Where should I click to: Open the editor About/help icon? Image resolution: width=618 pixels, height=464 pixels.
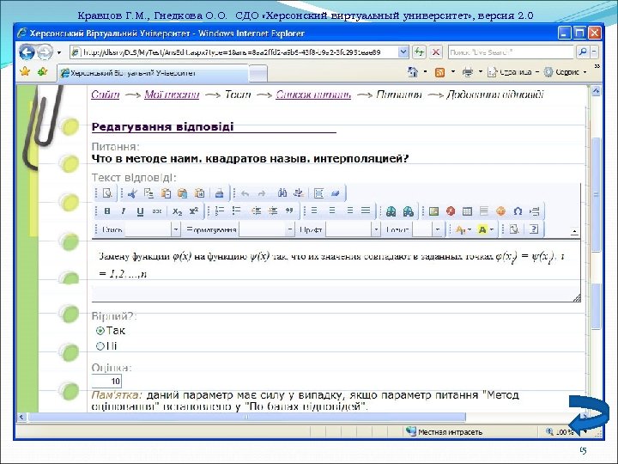click(534, 229)
